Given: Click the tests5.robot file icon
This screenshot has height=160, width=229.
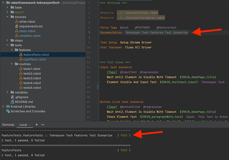Looking at the screenshot, I should (21, 88).
